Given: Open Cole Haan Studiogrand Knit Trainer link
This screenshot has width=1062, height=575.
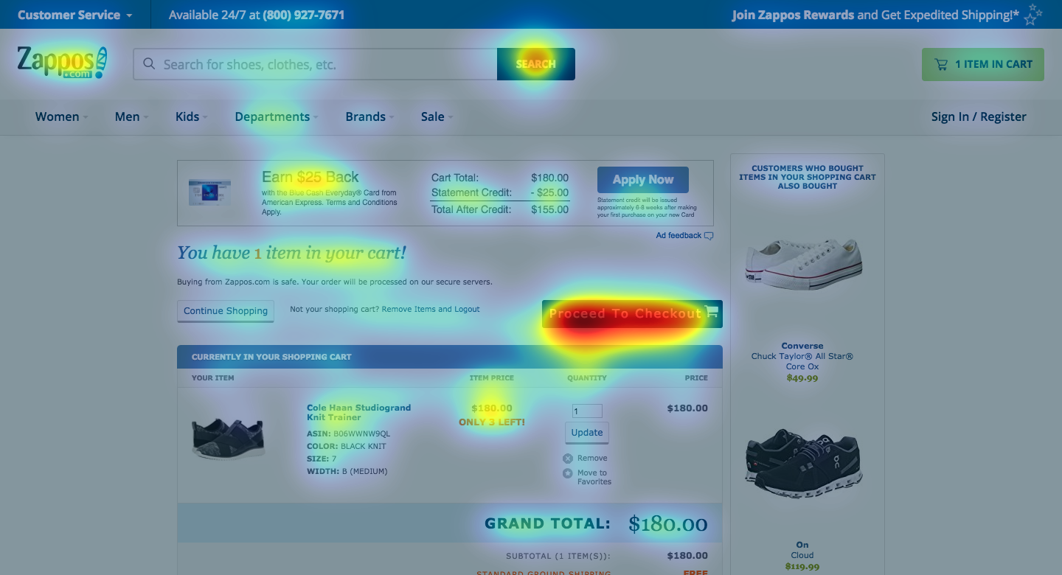Looking at the screenshot, I should (358, 412).
